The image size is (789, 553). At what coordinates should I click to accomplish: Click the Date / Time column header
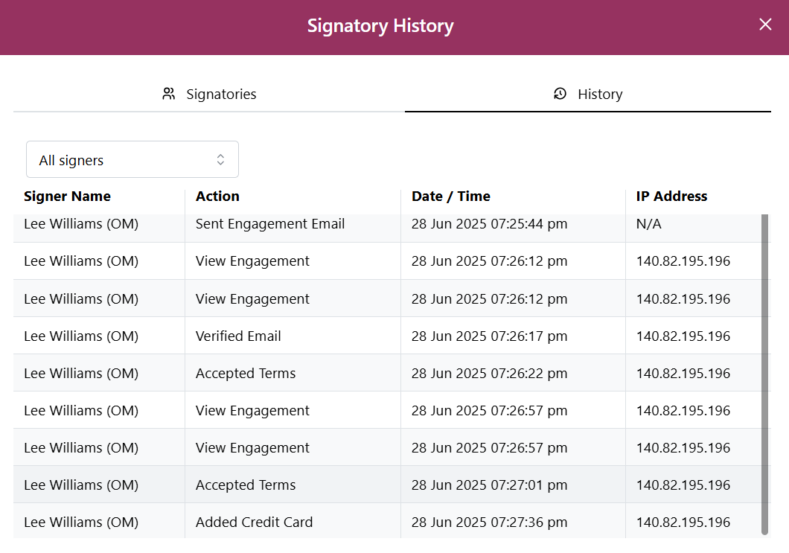click(x=450, y=196)
